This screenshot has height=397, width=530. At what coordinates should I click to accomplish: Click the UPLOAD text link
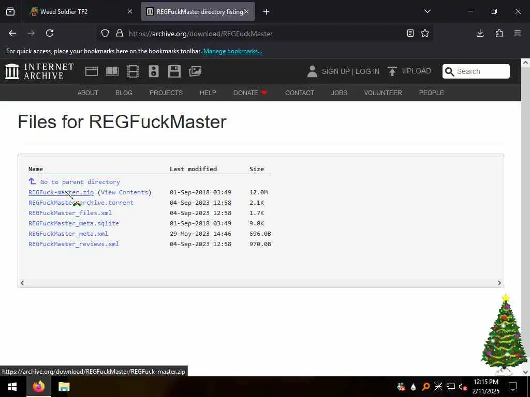coord(417,71)
